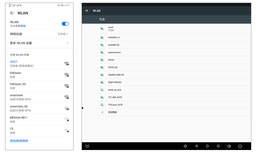The width and height of the screenshot is (257, 155).
Task: Select the FAEteam_5G network
Action: pos(39,86)
